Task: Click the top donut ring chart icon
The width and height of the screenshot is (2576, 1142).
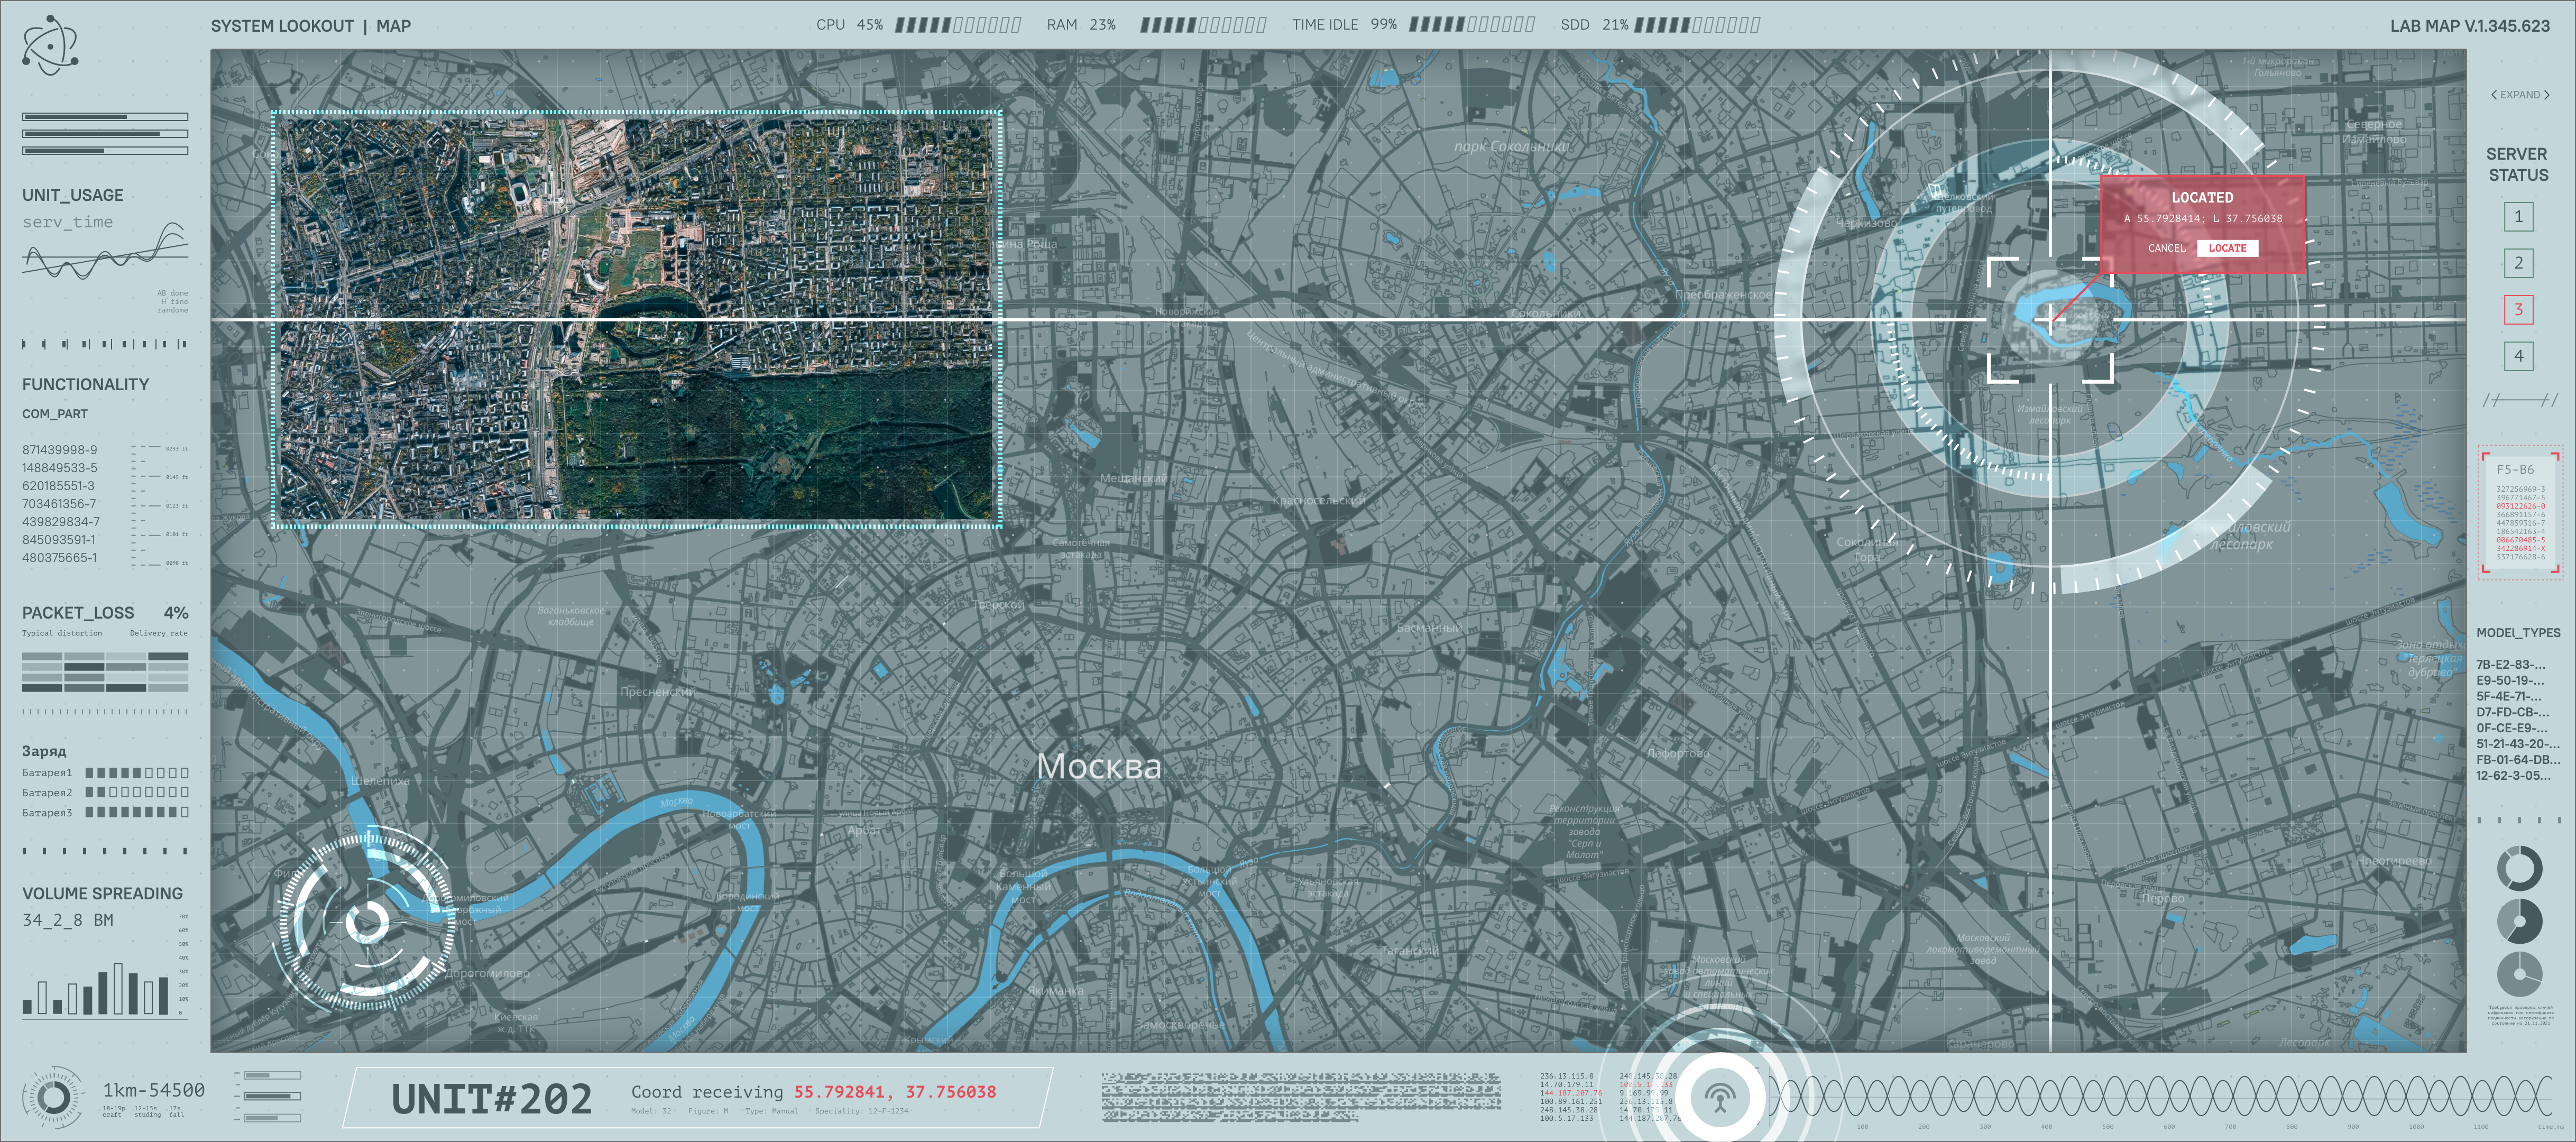Action: point(2519,868)
